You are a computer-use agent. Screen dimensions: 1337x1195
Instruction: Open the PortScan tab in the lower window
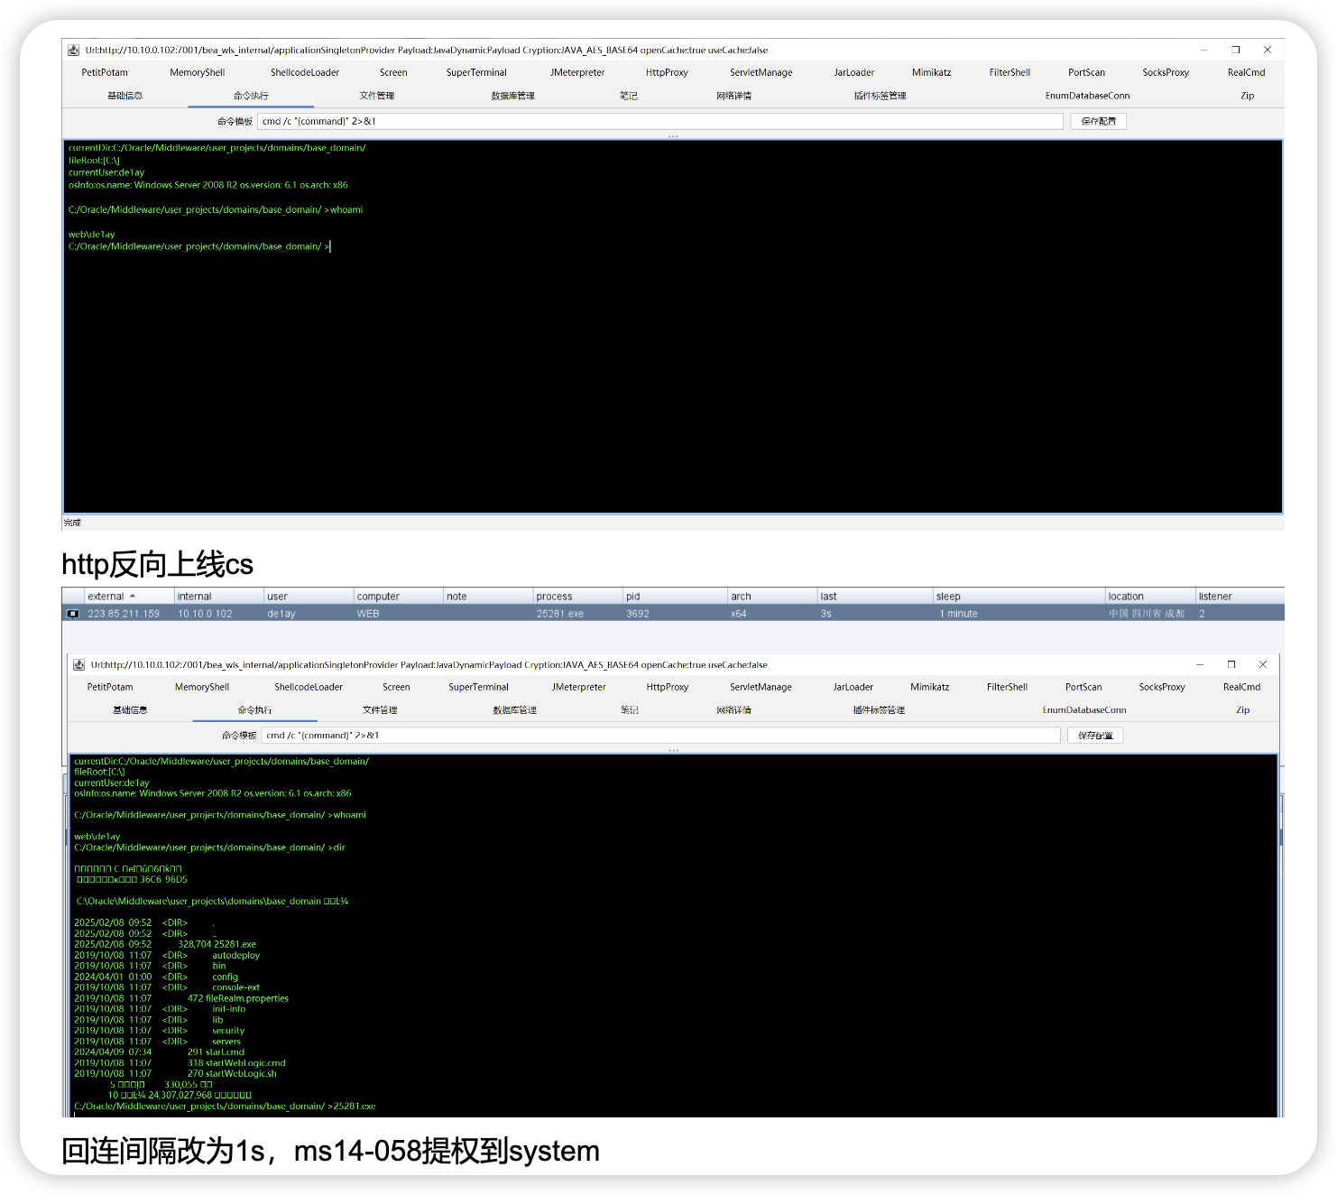point(1083,688)
